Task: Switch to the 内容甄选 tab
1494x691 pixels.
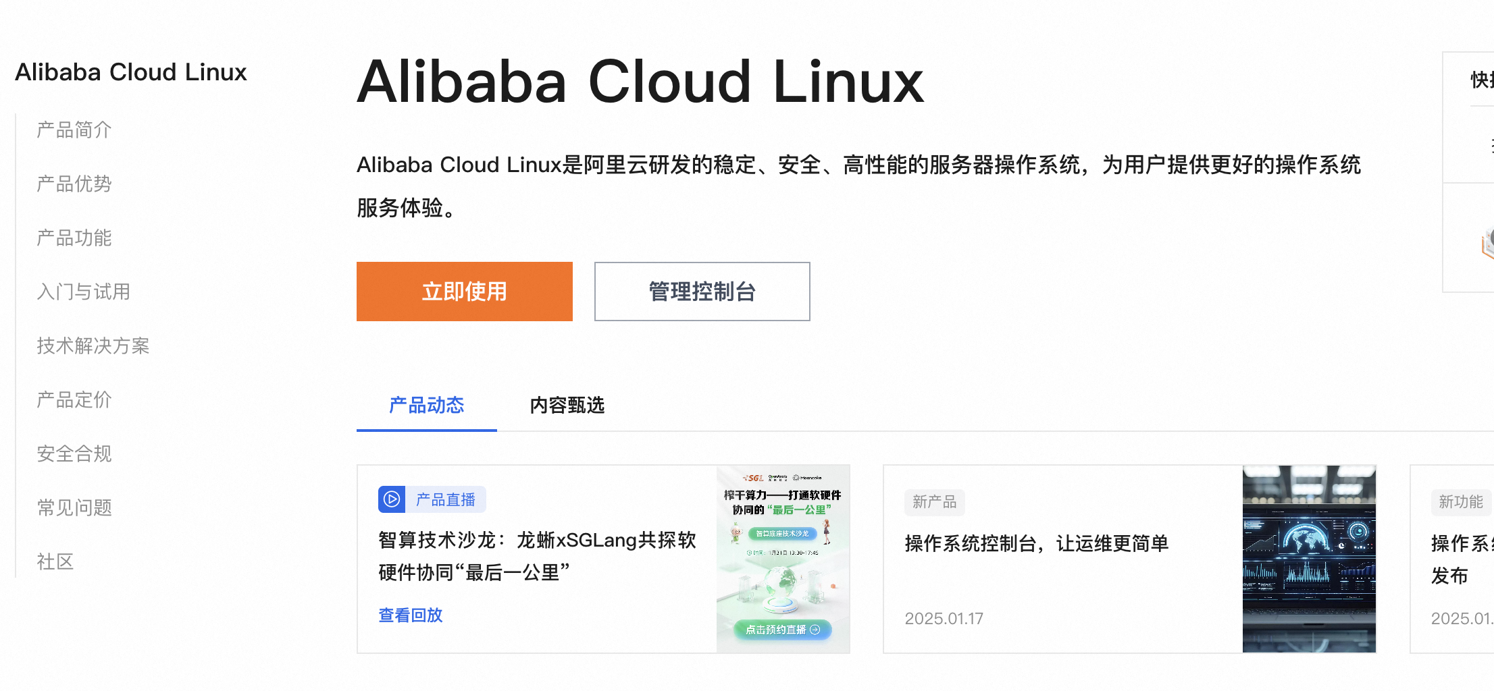Action: (x=567, y=406)
